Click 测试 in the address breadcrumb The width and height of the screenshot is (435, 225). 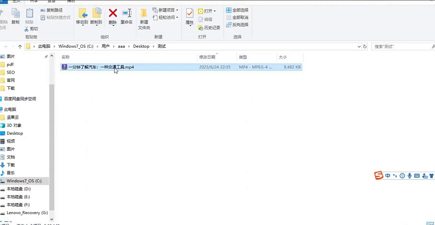pos(162,46)
